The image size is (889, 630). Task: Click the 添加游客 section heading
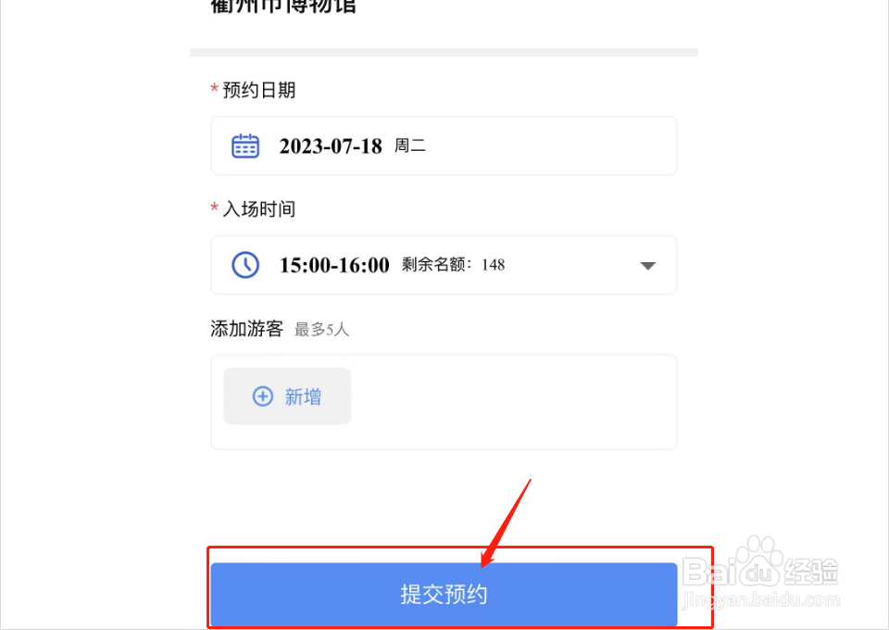(246, 328)
